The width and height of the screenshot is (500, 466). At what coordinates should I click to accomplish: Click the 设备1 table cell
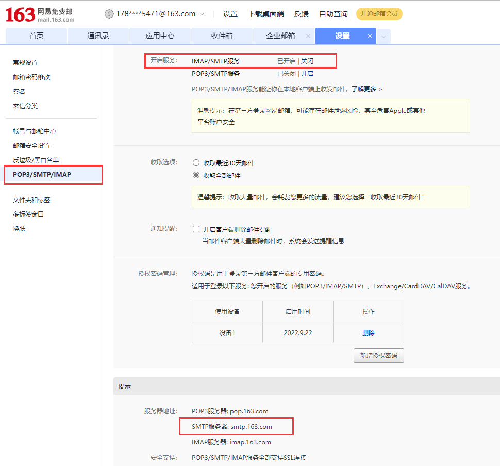[x=227, y=332]
